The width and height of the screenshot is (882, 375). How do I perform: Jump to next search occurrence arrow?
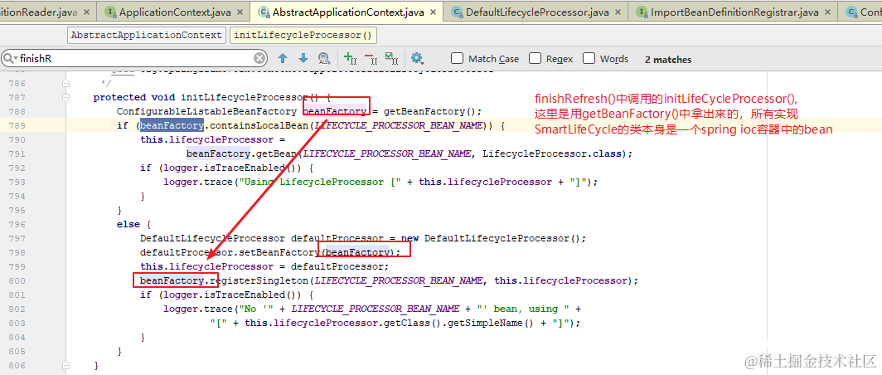coord(303,58)
